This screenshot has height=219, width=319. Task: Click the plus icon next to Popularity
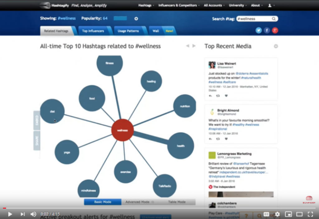[x=136, y=19]
